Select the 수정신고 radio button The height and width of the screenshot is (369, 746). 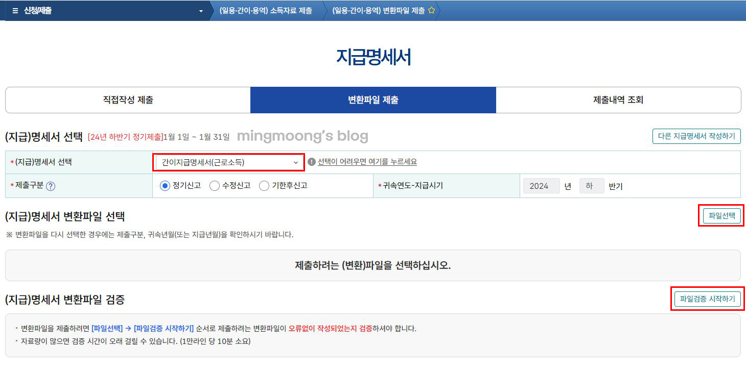[215, 185]
